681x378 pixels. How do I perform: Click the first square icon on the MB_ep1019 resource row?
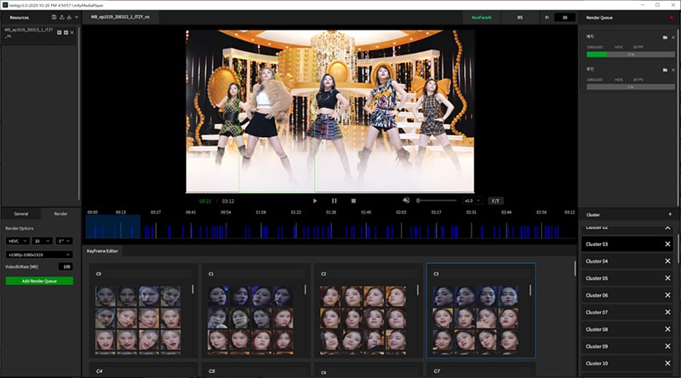pyautogui.click(x=60, y=32)
